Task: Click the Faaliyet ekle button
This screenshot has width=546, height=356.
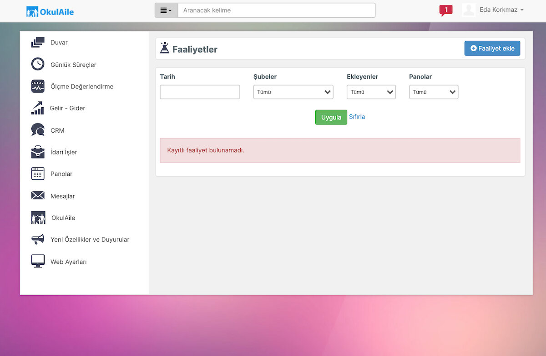Action: click(492, 48)
